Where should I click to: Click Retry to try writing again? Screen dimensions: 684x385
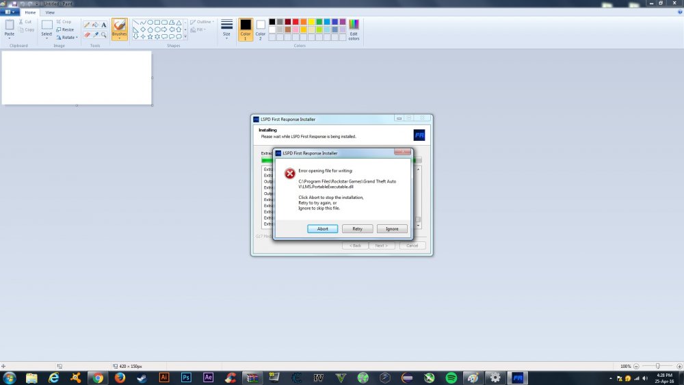click(x=357, y=229)
